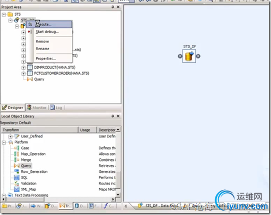This screenshot has width=271, height=215.
Task: Select the Query transform in Project Area
Action: [x=39, y=79]
